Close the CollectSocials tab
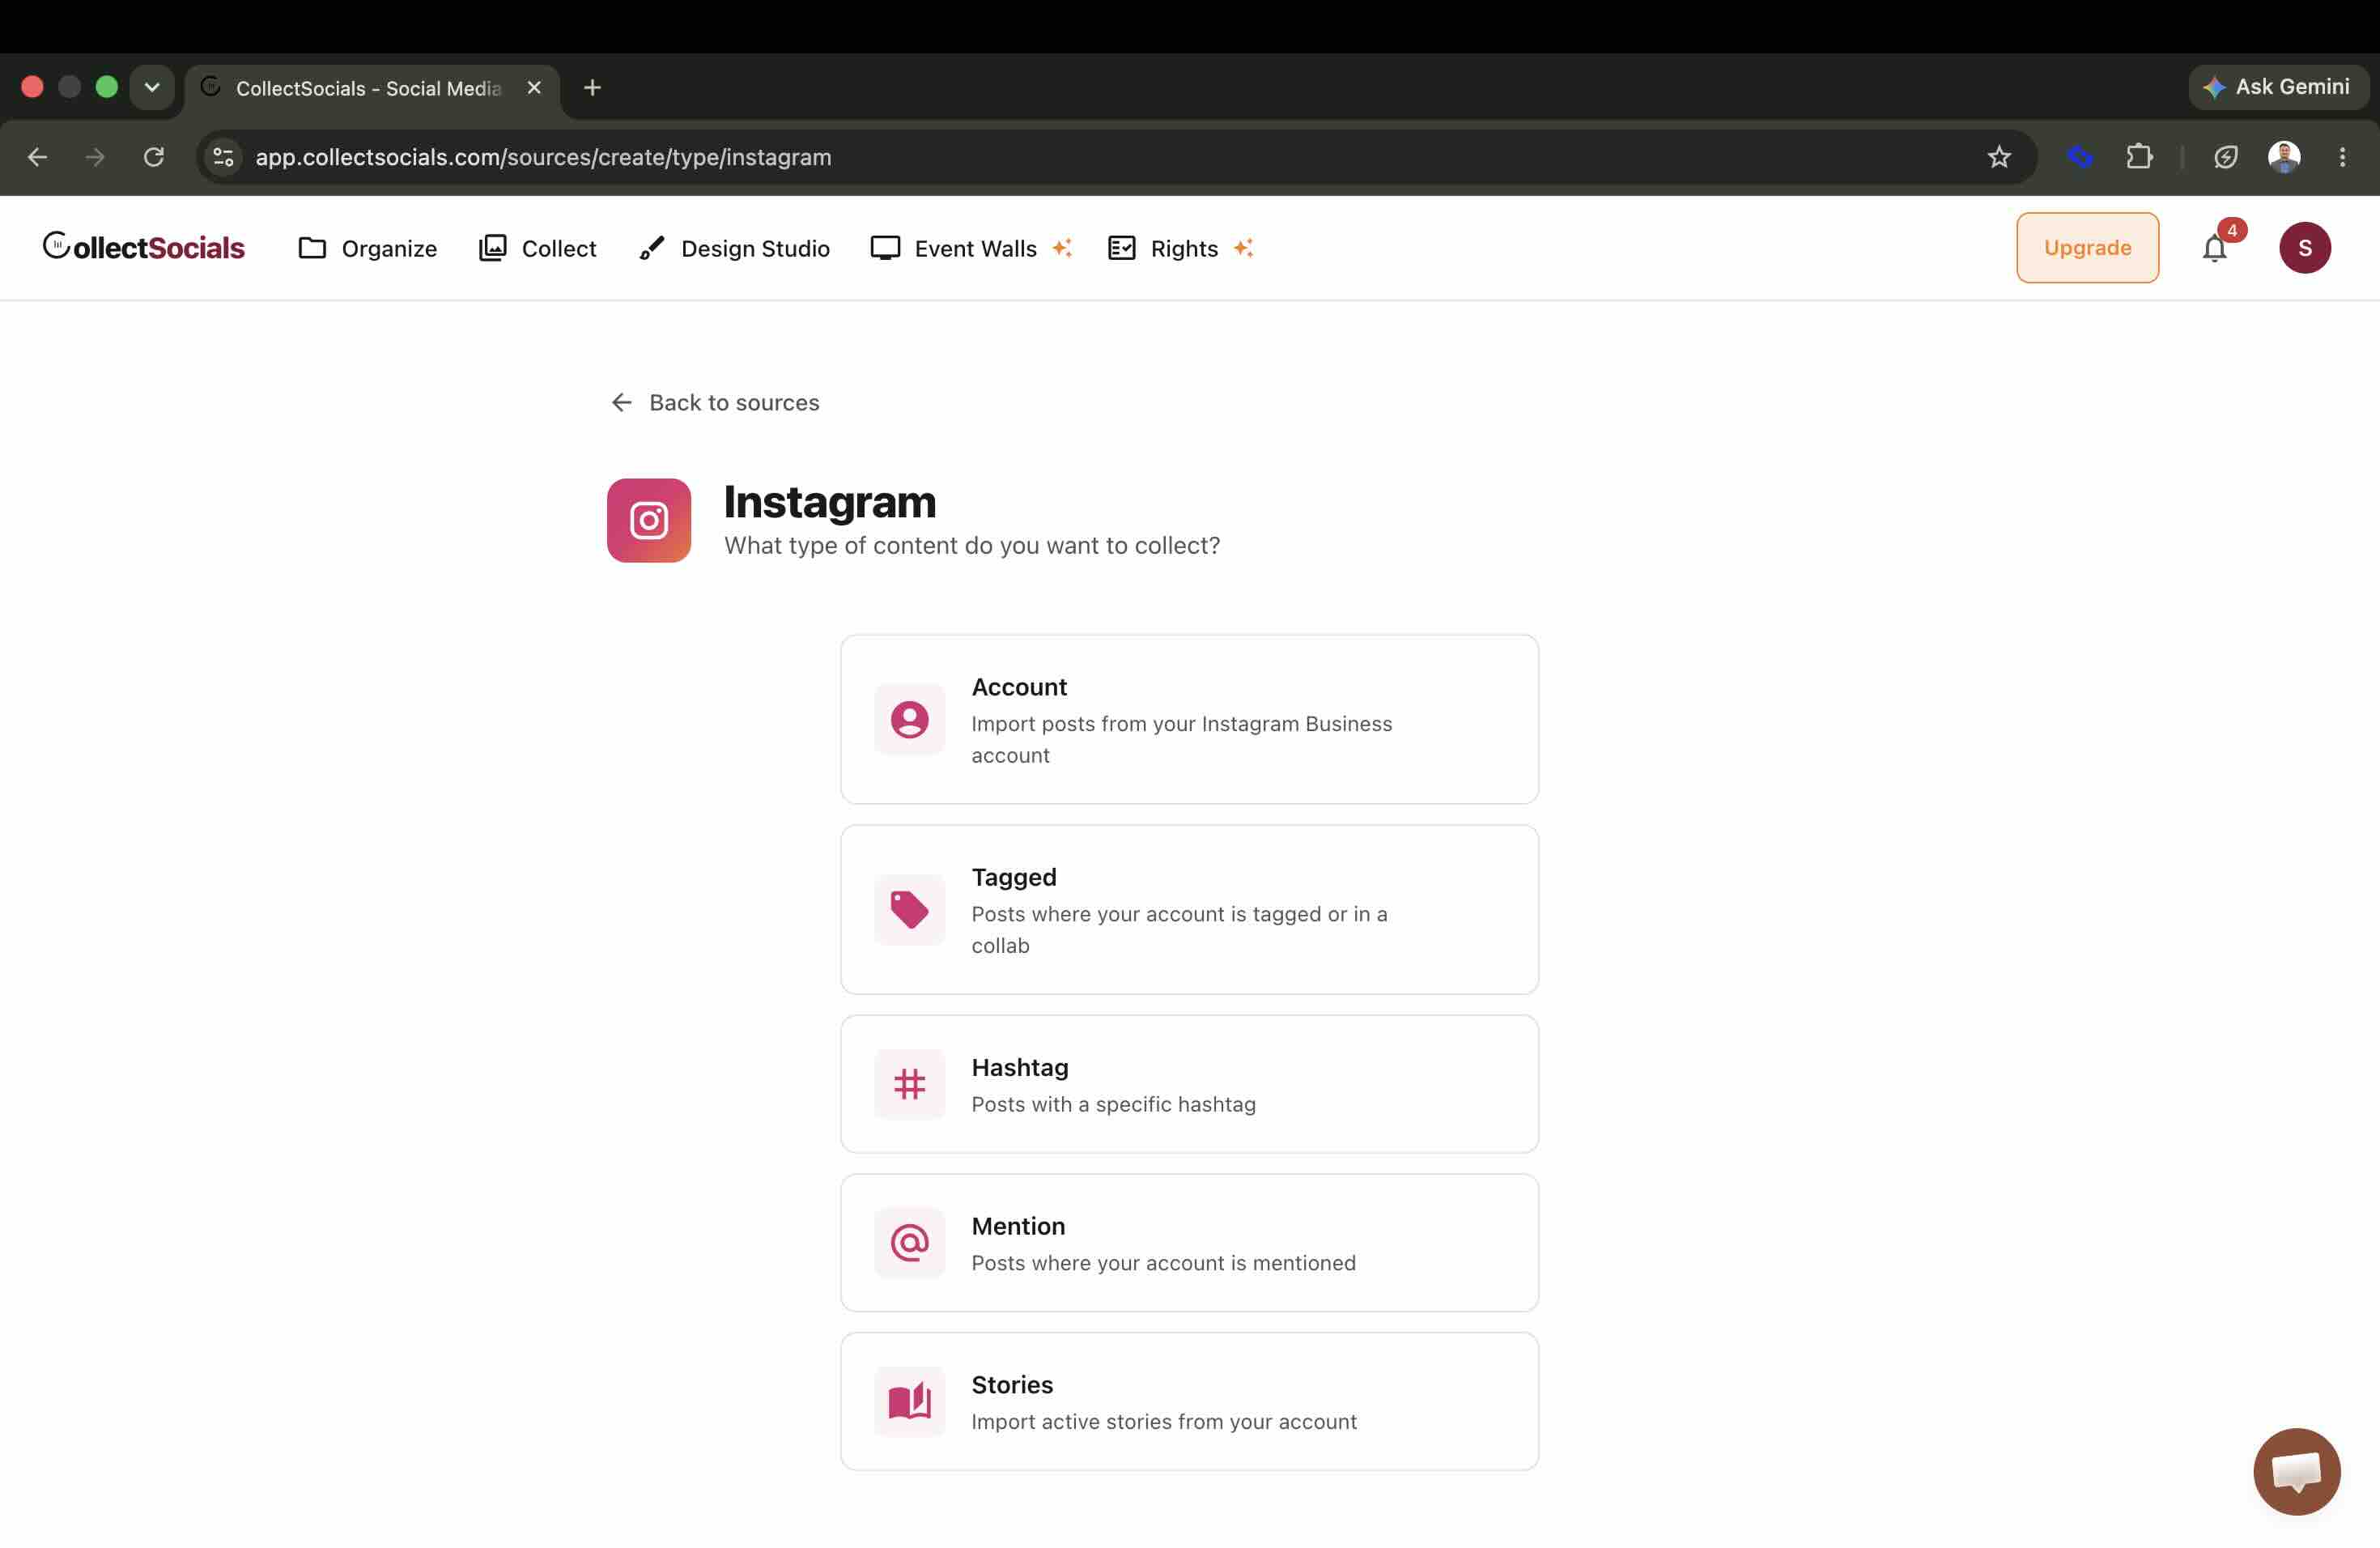The height and width of the screenshot is (1548, 2380). click(534, 88)
